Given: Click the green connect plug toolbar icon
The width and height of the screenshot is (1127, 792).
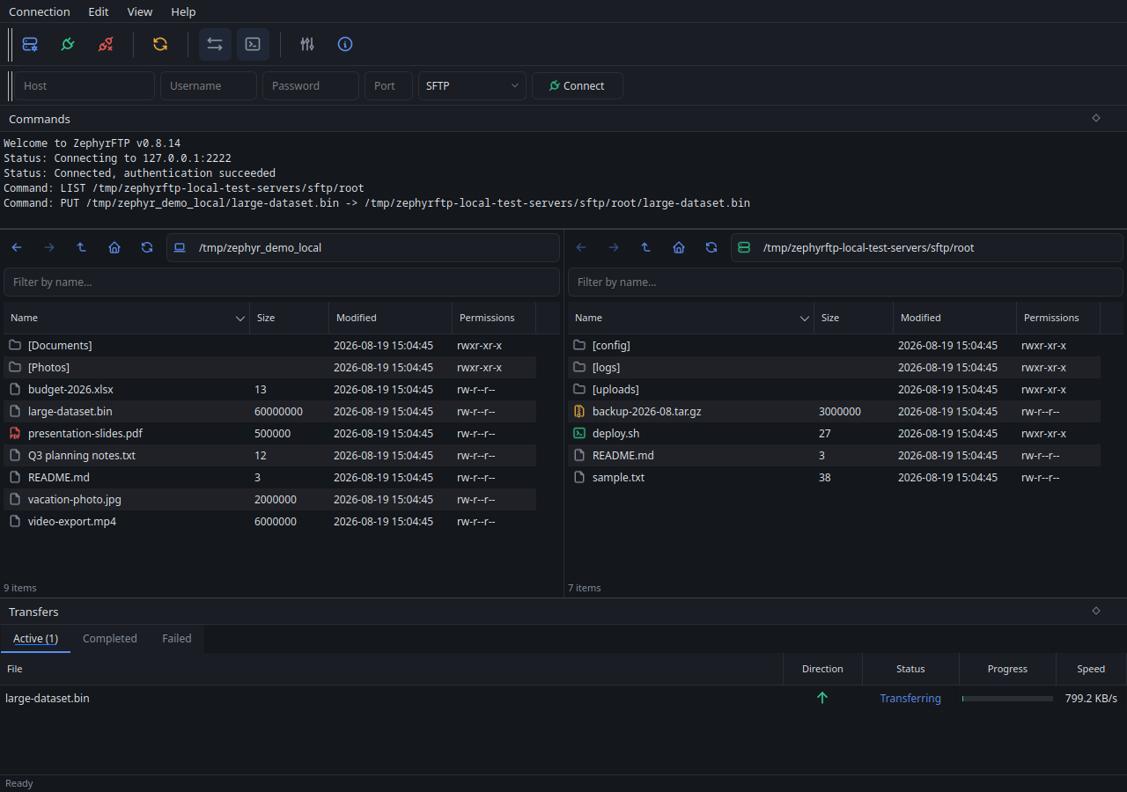Looking at the screenshot, I should [x=68, y=44].
